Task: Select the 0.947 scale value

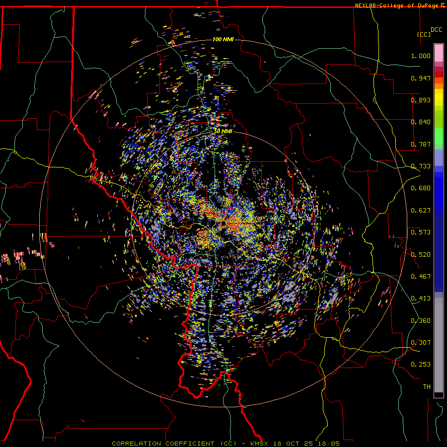Action: pyautogui.click(x=421, y=78)
